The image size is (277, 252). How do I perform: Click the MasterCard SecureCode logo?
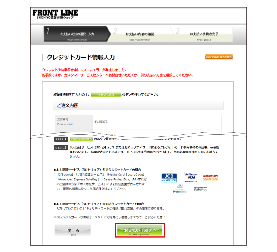tap(211, 177)
